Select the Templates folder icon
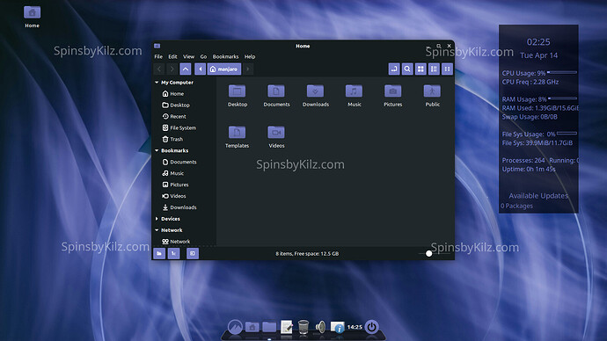Viewport: 607px width, 341px height. click(x=237, y=132)
